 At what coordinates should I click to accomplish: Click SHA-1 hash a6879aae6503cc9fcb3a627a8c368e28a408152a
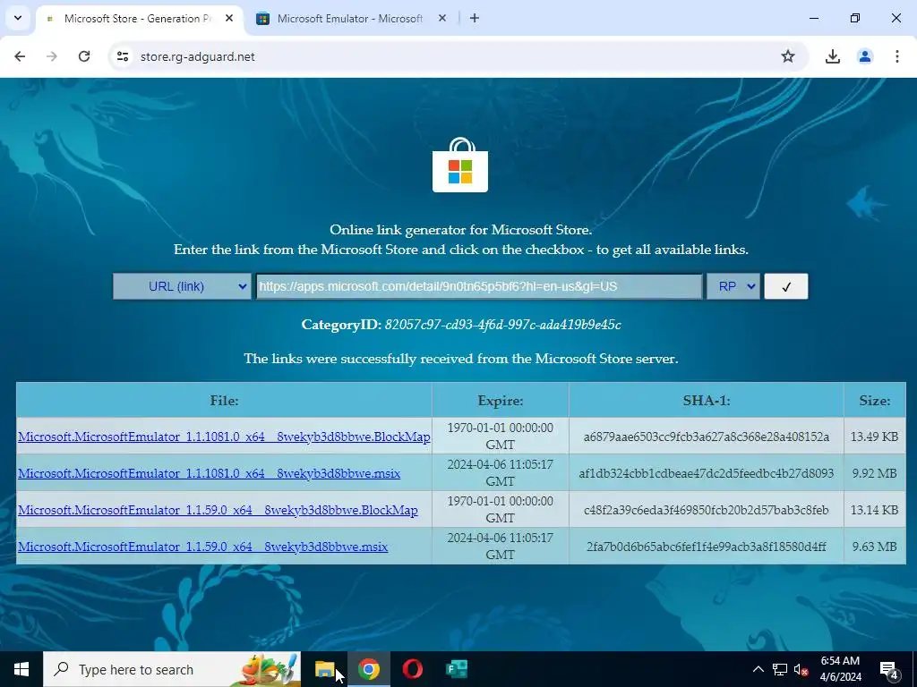(x=706, y=437)
